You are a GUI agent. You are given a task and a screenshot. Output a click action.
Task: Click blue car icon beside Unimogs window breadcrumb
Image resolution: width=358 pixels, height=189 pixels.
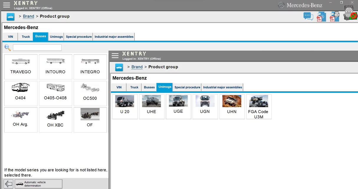point(119,67)
